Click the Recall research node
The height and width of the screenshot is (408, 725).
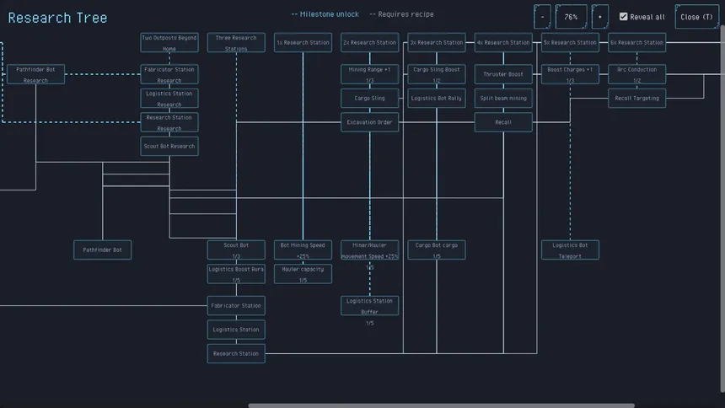[x=503, y=122]
